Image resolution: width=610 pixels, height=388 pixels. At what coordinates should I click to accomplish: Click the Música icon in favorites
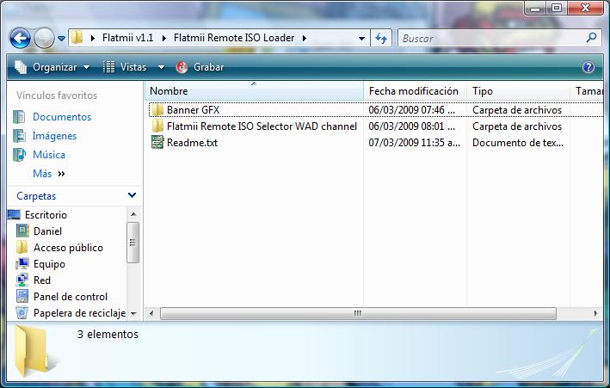coord(19,155)
